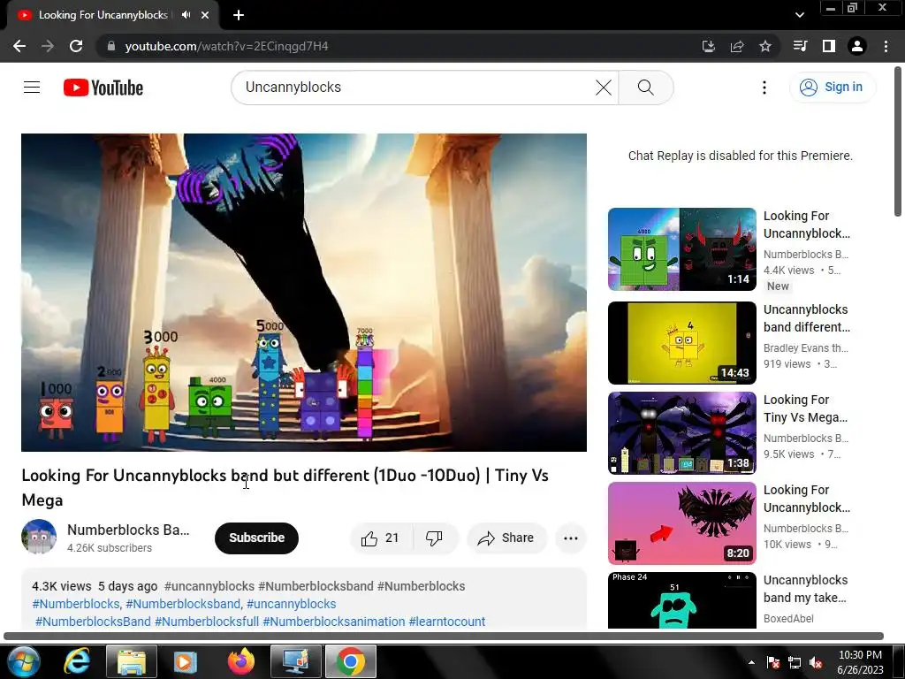Screen dimensions: 905x679
Task: Click the install app icon in address bar
Action: (x=708, y=46)
